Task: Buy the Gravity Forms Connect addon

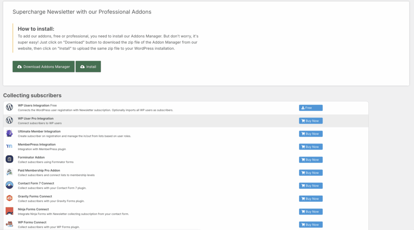Action: click(311, 198)
